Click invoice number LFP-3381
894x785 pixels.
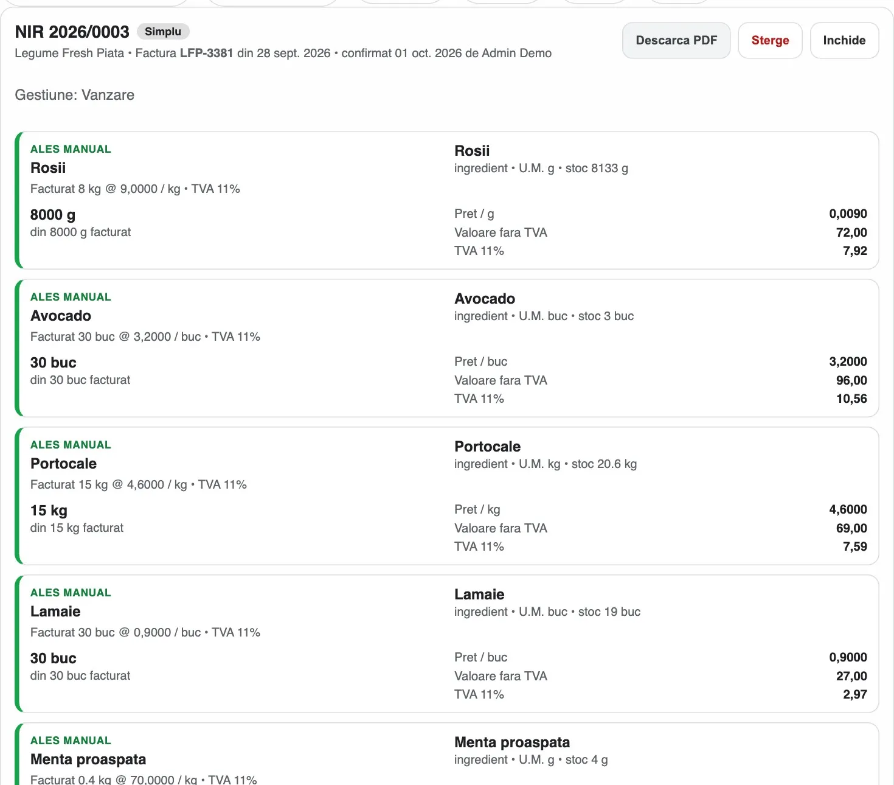coord(207,53)
